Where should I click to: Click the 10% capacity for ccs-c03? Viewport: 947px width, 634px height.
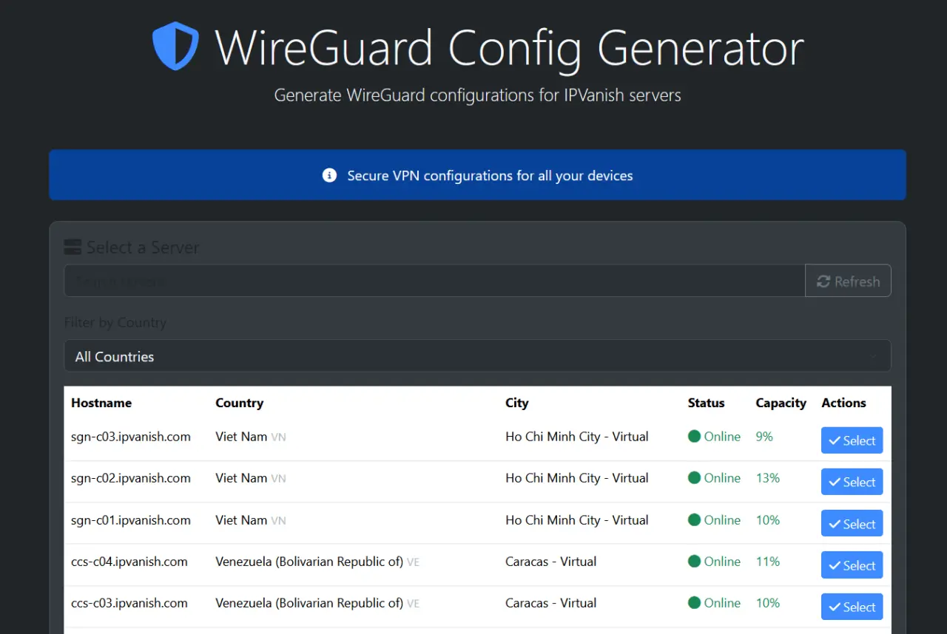[x=768, y=603]
